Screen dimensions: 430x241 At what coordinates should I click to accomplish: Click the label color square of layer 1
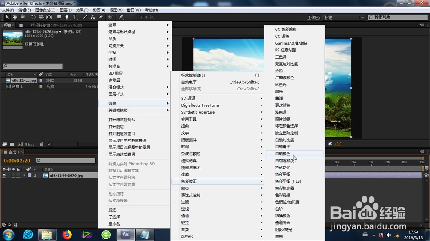29,175
